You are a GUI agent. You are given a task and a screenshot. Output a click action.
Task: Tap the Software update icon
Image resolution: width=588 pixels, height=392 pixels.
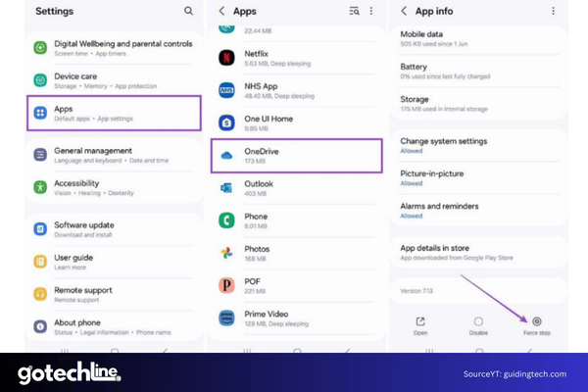(x=40, y=228)
